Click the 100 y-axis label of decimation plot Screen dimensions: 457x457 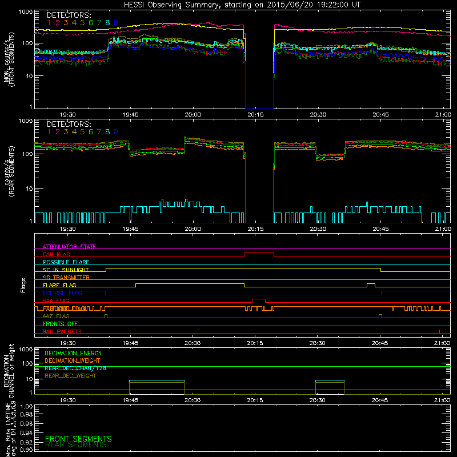27,363
